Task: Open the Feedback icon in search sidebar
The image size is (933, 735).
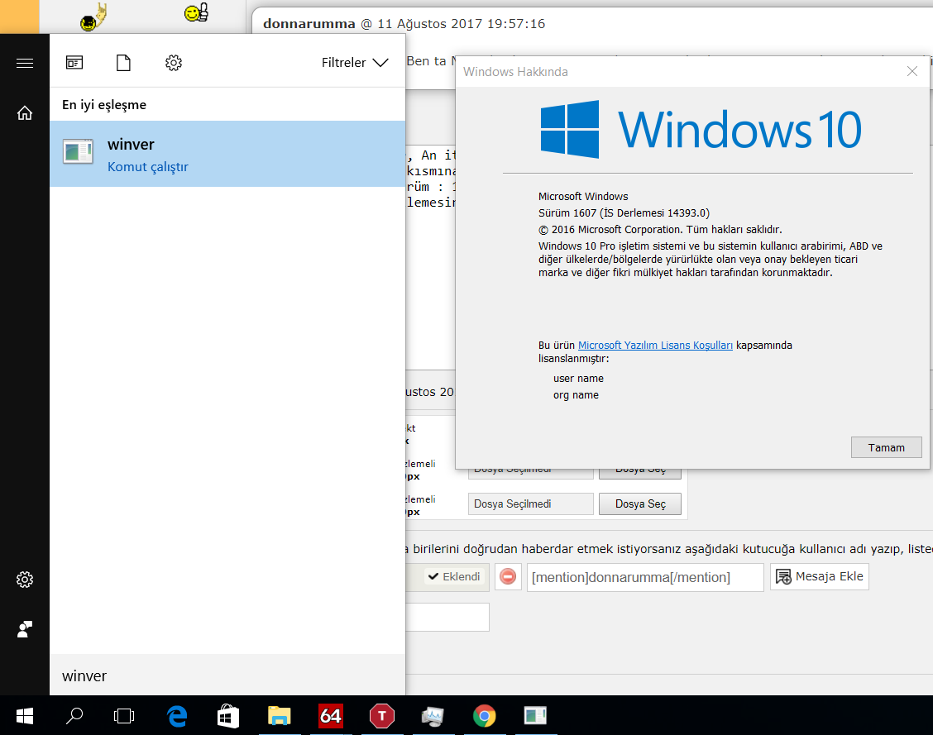Action: click(x=24, y=629)
